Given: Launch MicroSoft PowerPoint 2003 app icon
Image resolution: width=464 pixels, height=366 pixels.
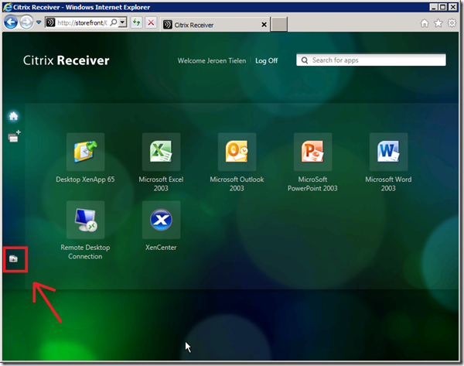Looking at the screenshot, I should 312,152.
